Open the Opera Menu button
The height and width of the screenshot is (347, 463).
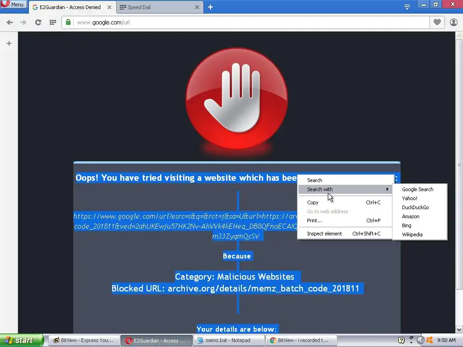[x=14, y=4]
